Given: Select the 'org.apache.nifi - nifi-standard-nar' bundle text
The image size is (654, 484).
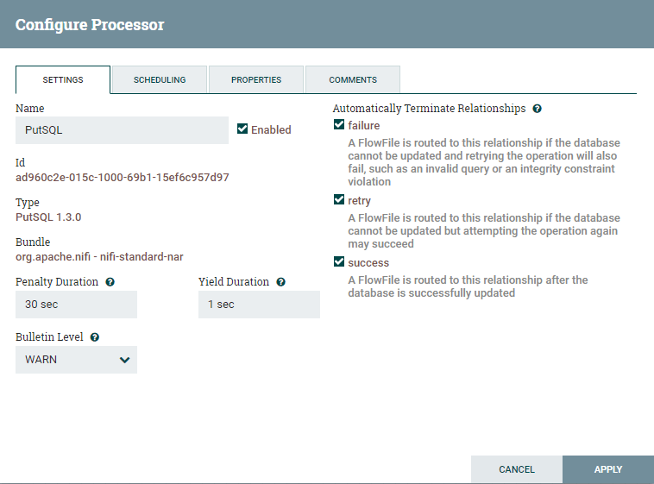Looking at the screenshot, I should (x=99, y=256).
